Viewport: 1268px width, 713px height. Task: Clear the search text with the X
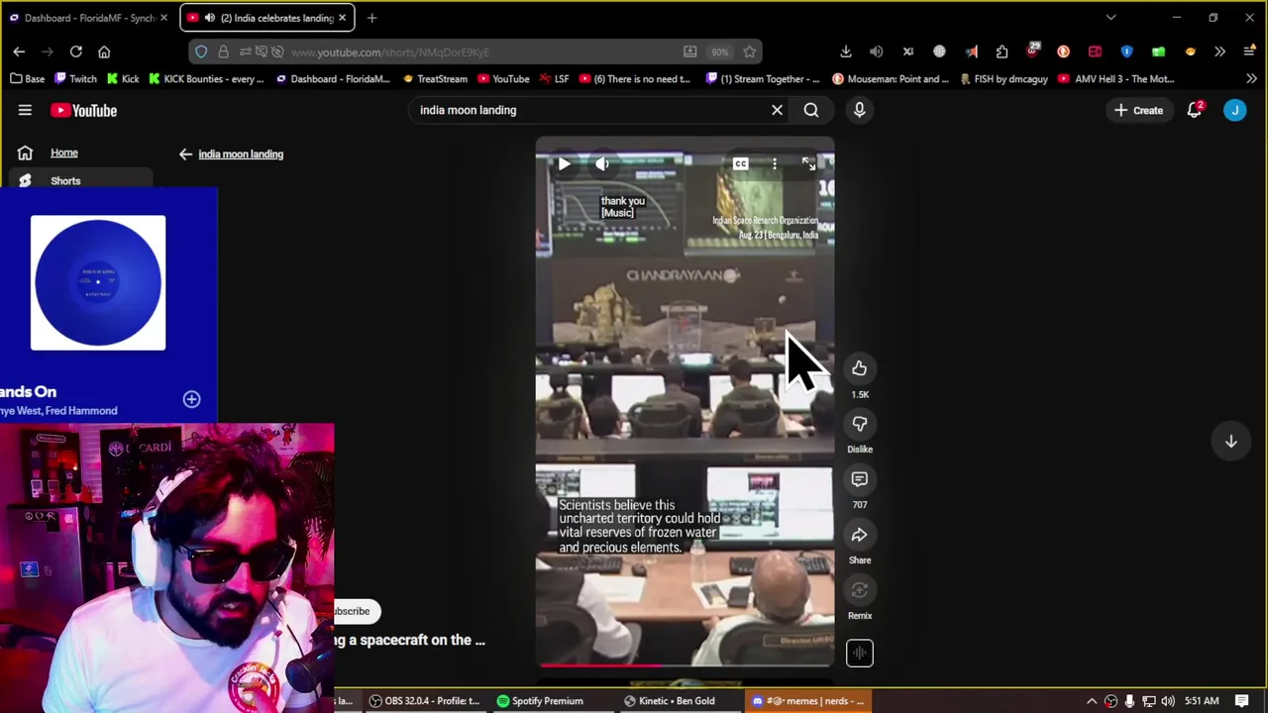[x=777, y=110]
